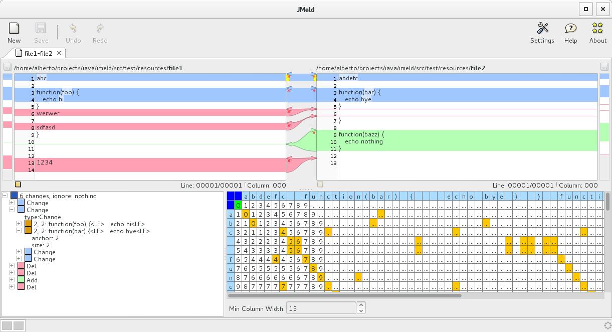Viewport: 612px width, 332px height.
Task: Click the 'function(bazz) {' line in file2
Action: pyautogui.click(x=361, y=134)
